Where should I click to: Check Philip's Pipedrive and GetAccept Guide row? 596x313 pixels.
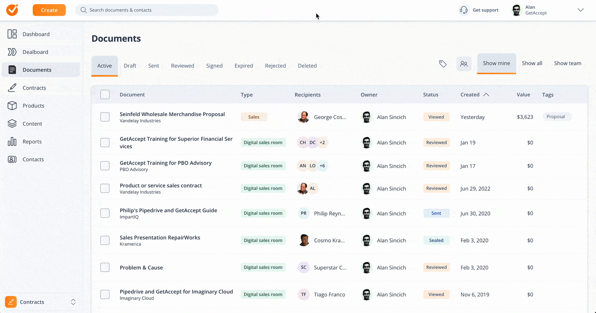click(x=105, y=213)
